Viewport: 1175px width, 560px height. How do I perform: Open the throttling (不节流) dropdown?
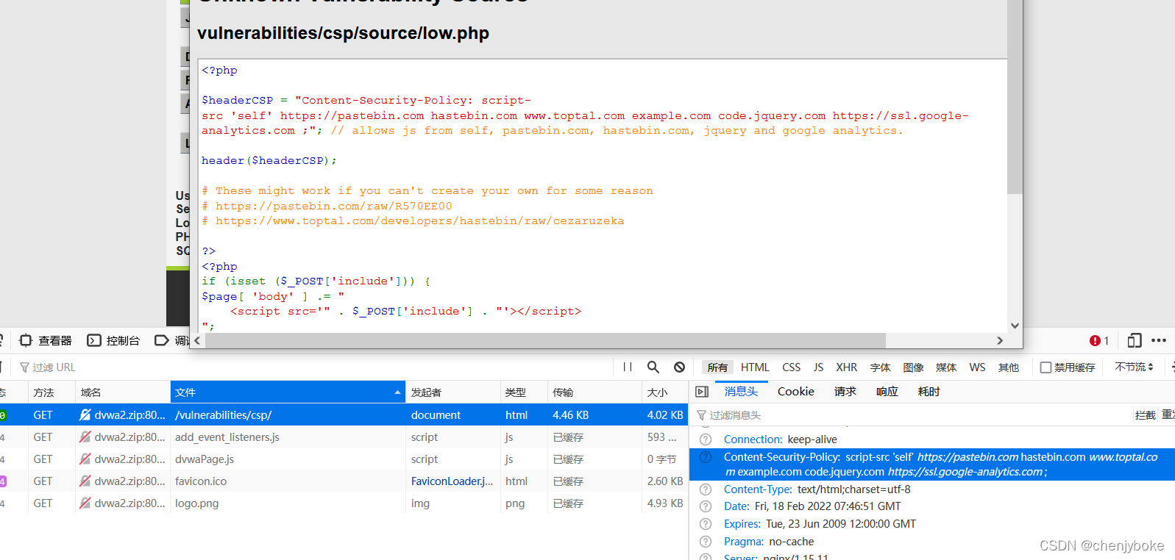pyautogui.click(x=1135, y=367)
